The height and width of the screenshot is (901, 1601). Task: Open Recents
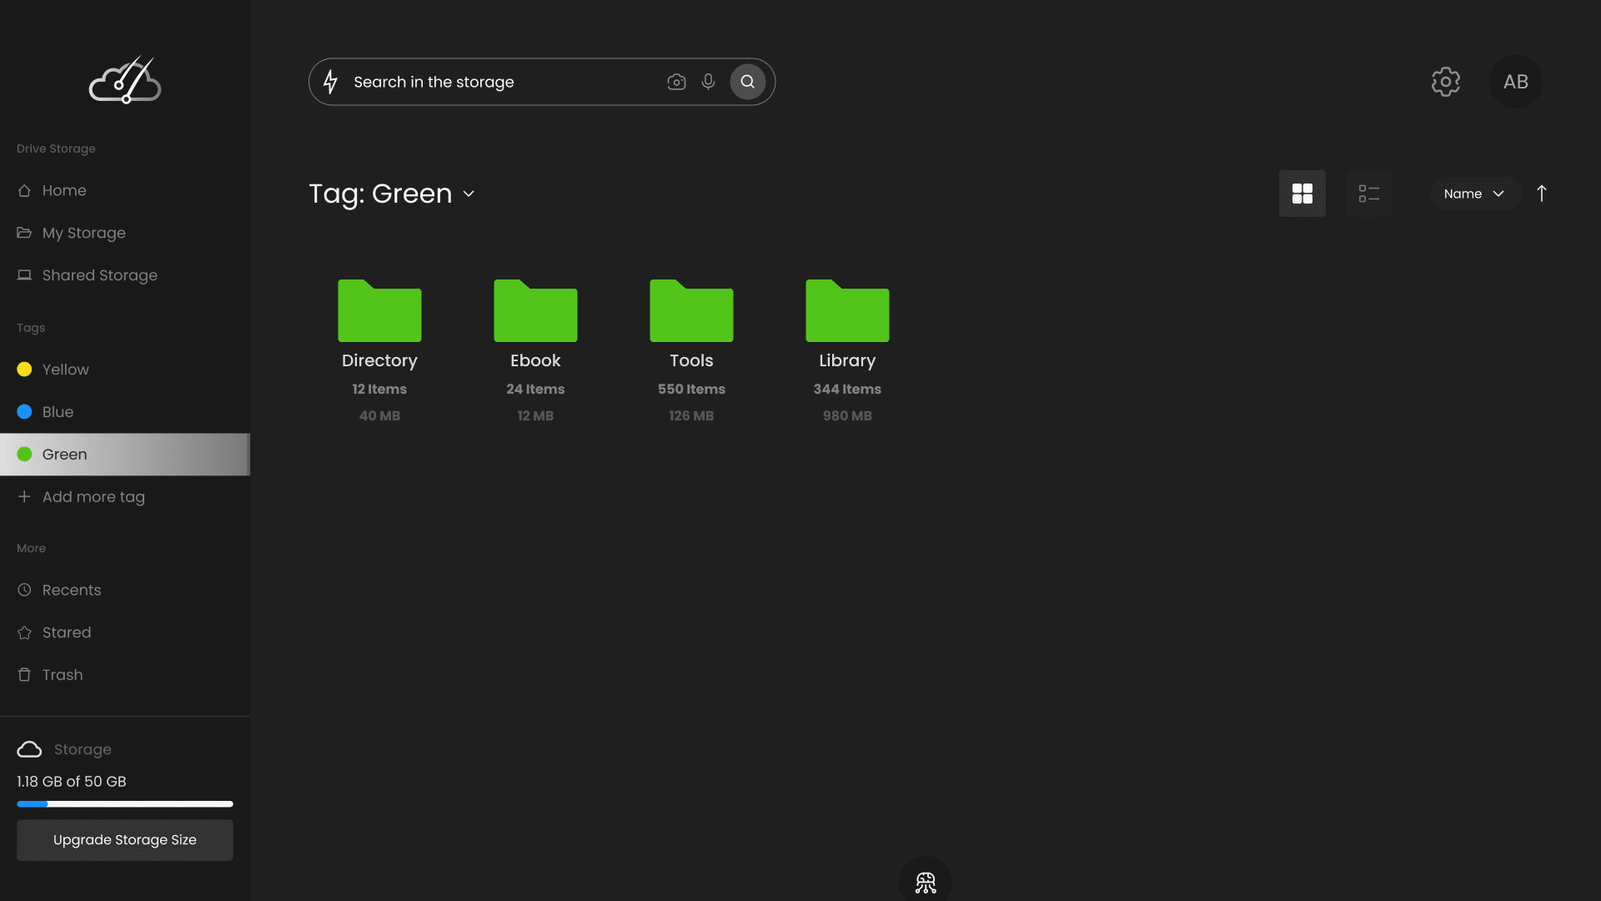coord(125,590)
